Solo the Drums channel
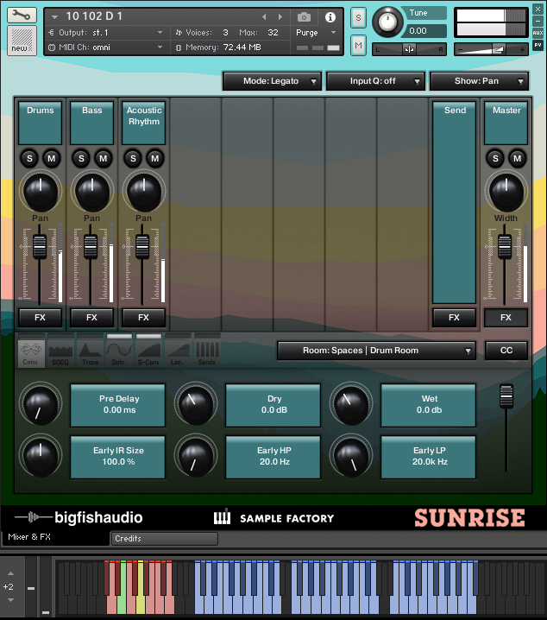The width and height of the screenshot is (547, 620). click(x=29, y=159)
